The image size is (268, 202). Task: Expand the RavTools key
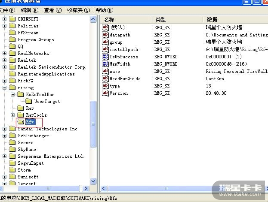tap(12, 115)
